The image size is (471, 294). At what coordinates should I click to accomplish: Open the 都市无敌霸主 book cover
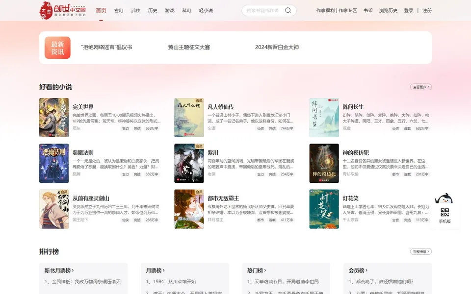tap(189, 209)
